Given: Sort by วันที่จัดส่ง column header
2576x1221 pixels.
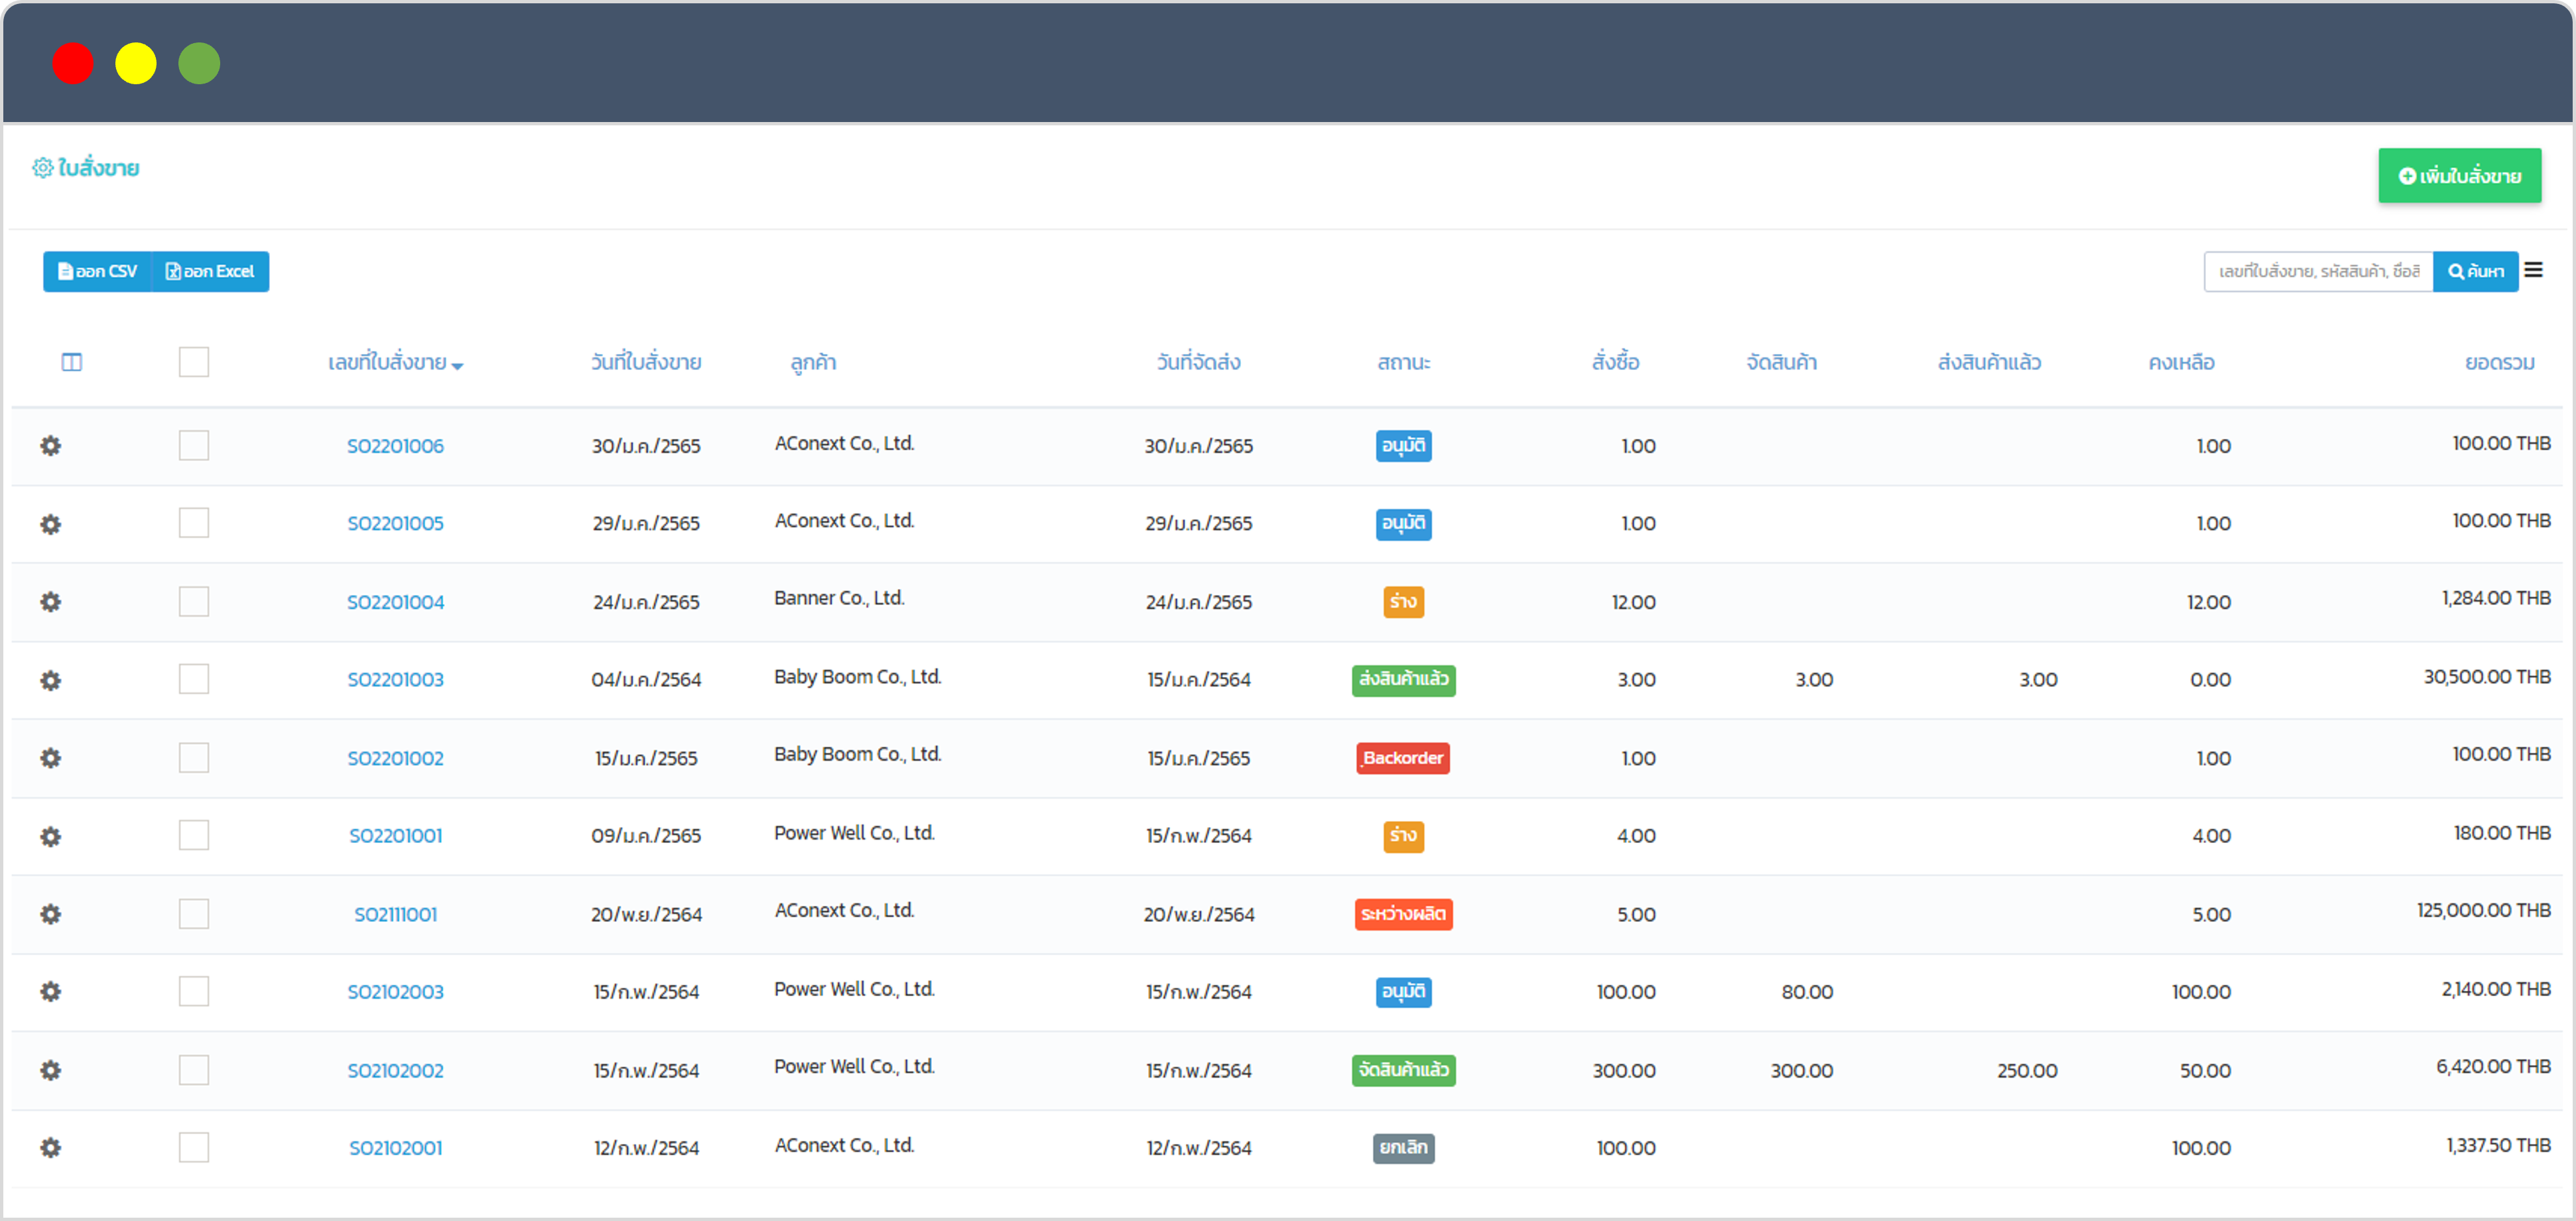Looking at the screenshot, I should (1198, 362).
